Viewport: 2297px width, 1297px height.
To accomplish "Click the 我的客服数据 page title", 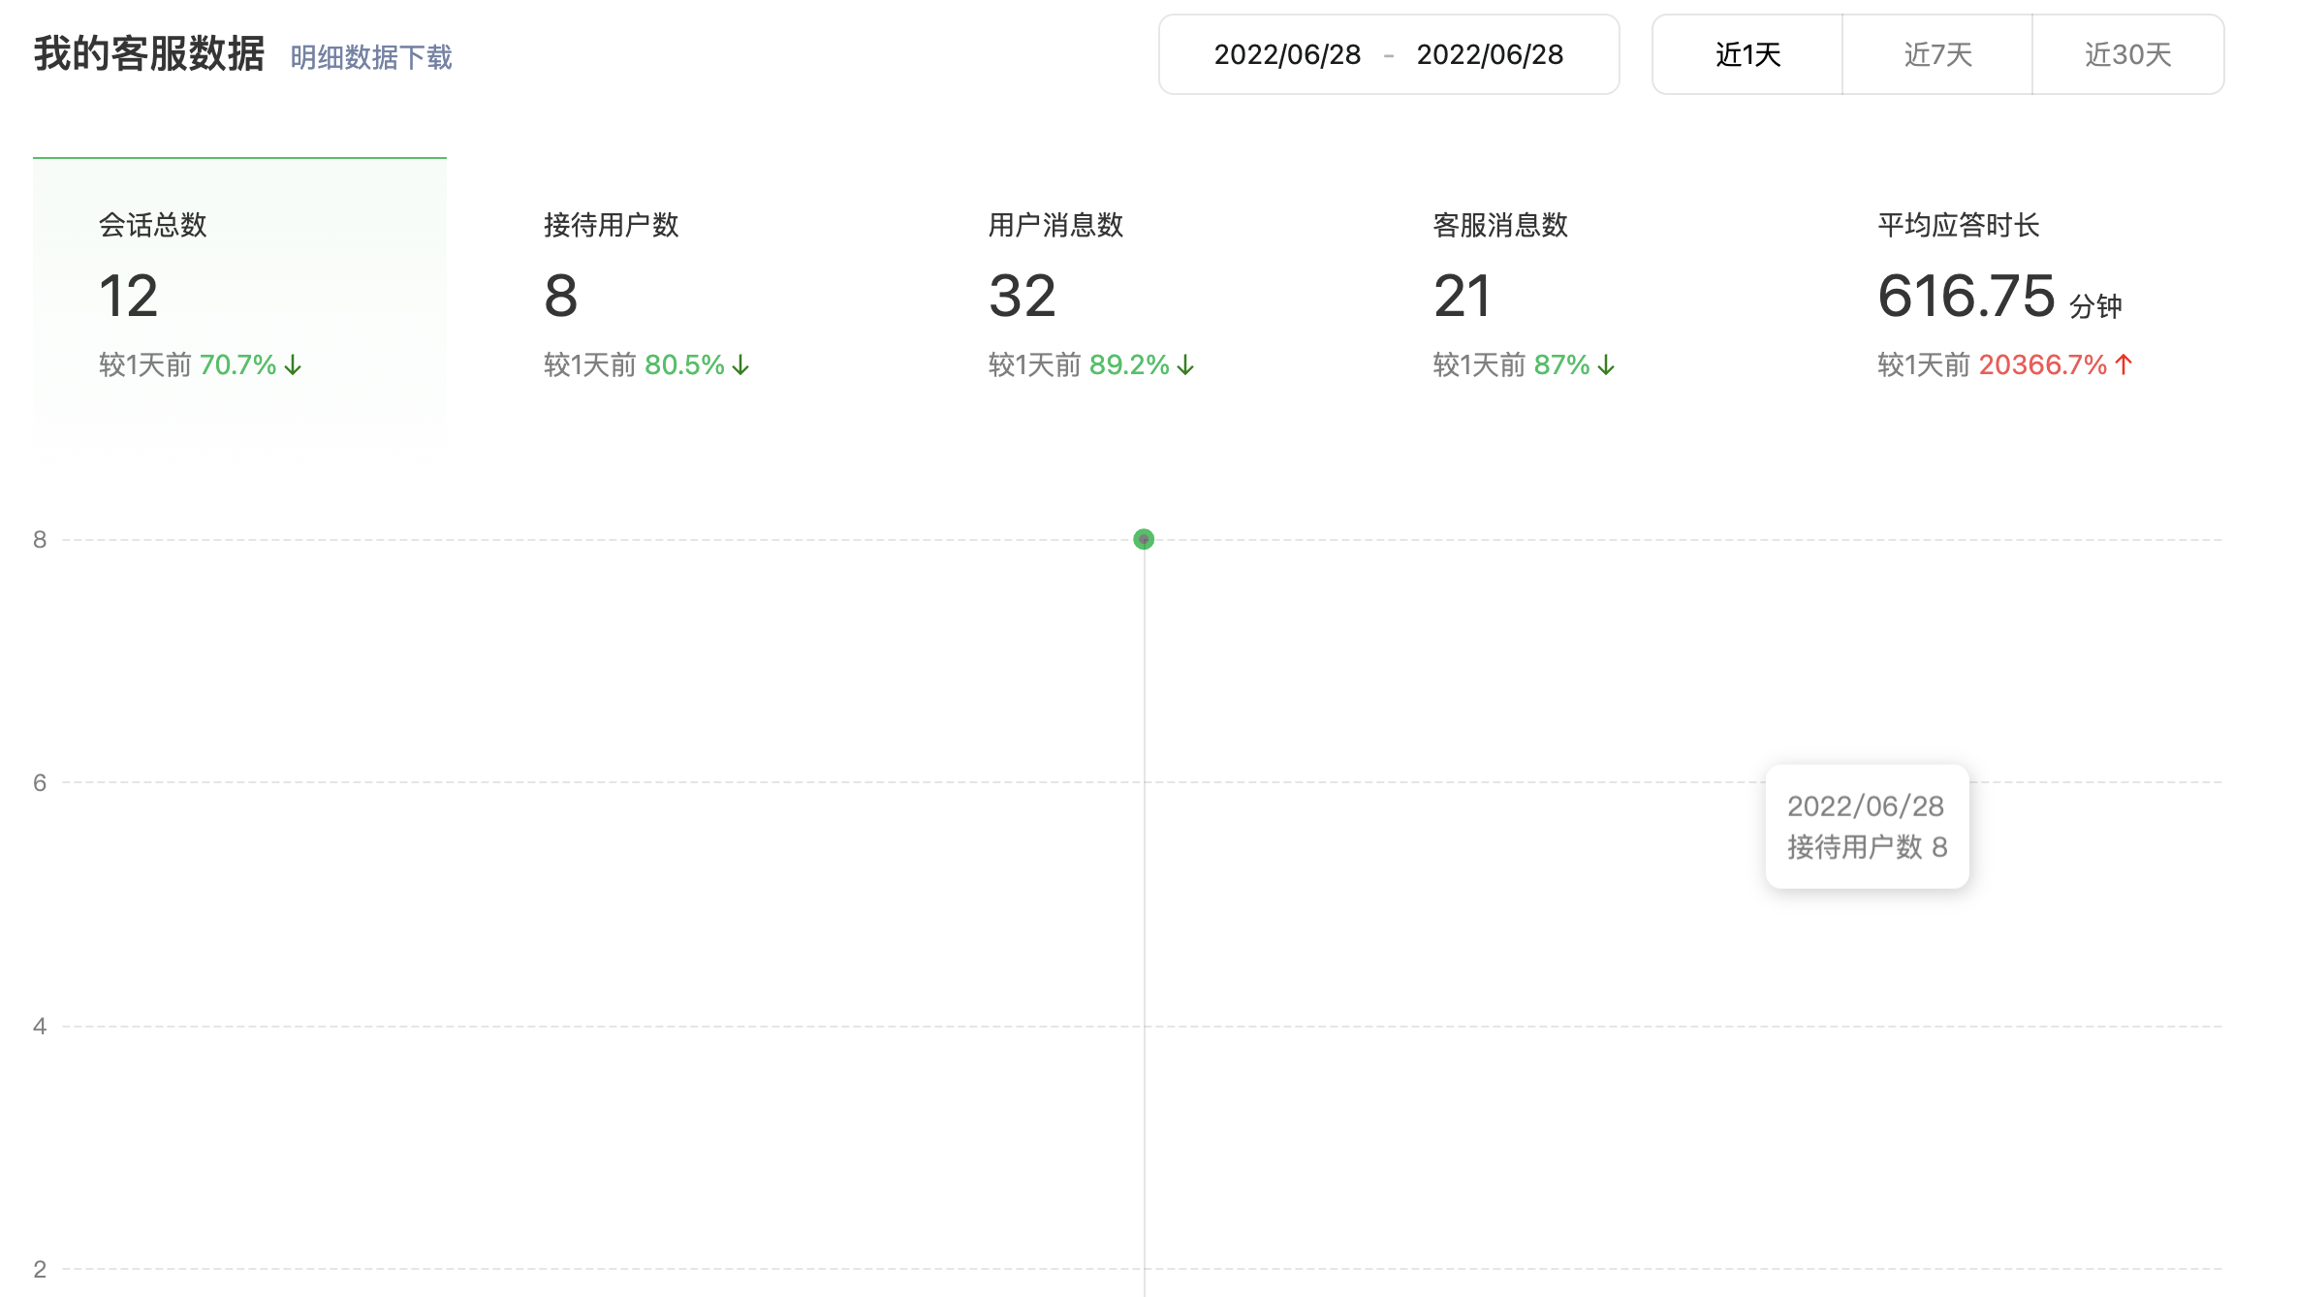I will coord(148,54).
